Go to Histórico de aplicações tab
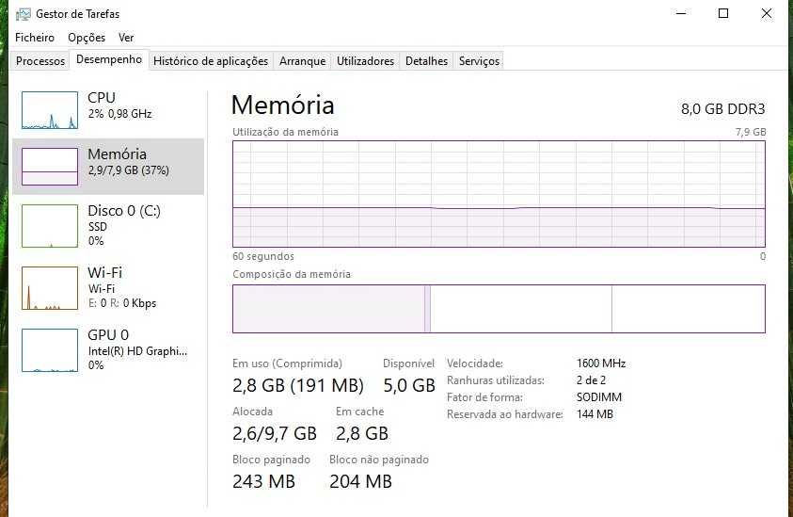Screen dimensions: 793x517 pyautogui.click(x=211, y=61)
